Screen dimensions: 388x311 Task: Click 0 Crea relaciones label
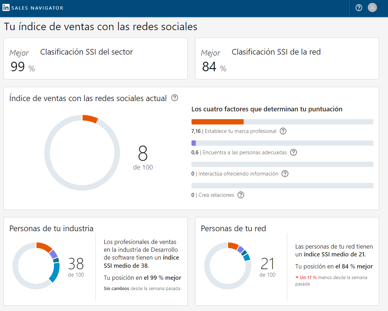point(212,195)
